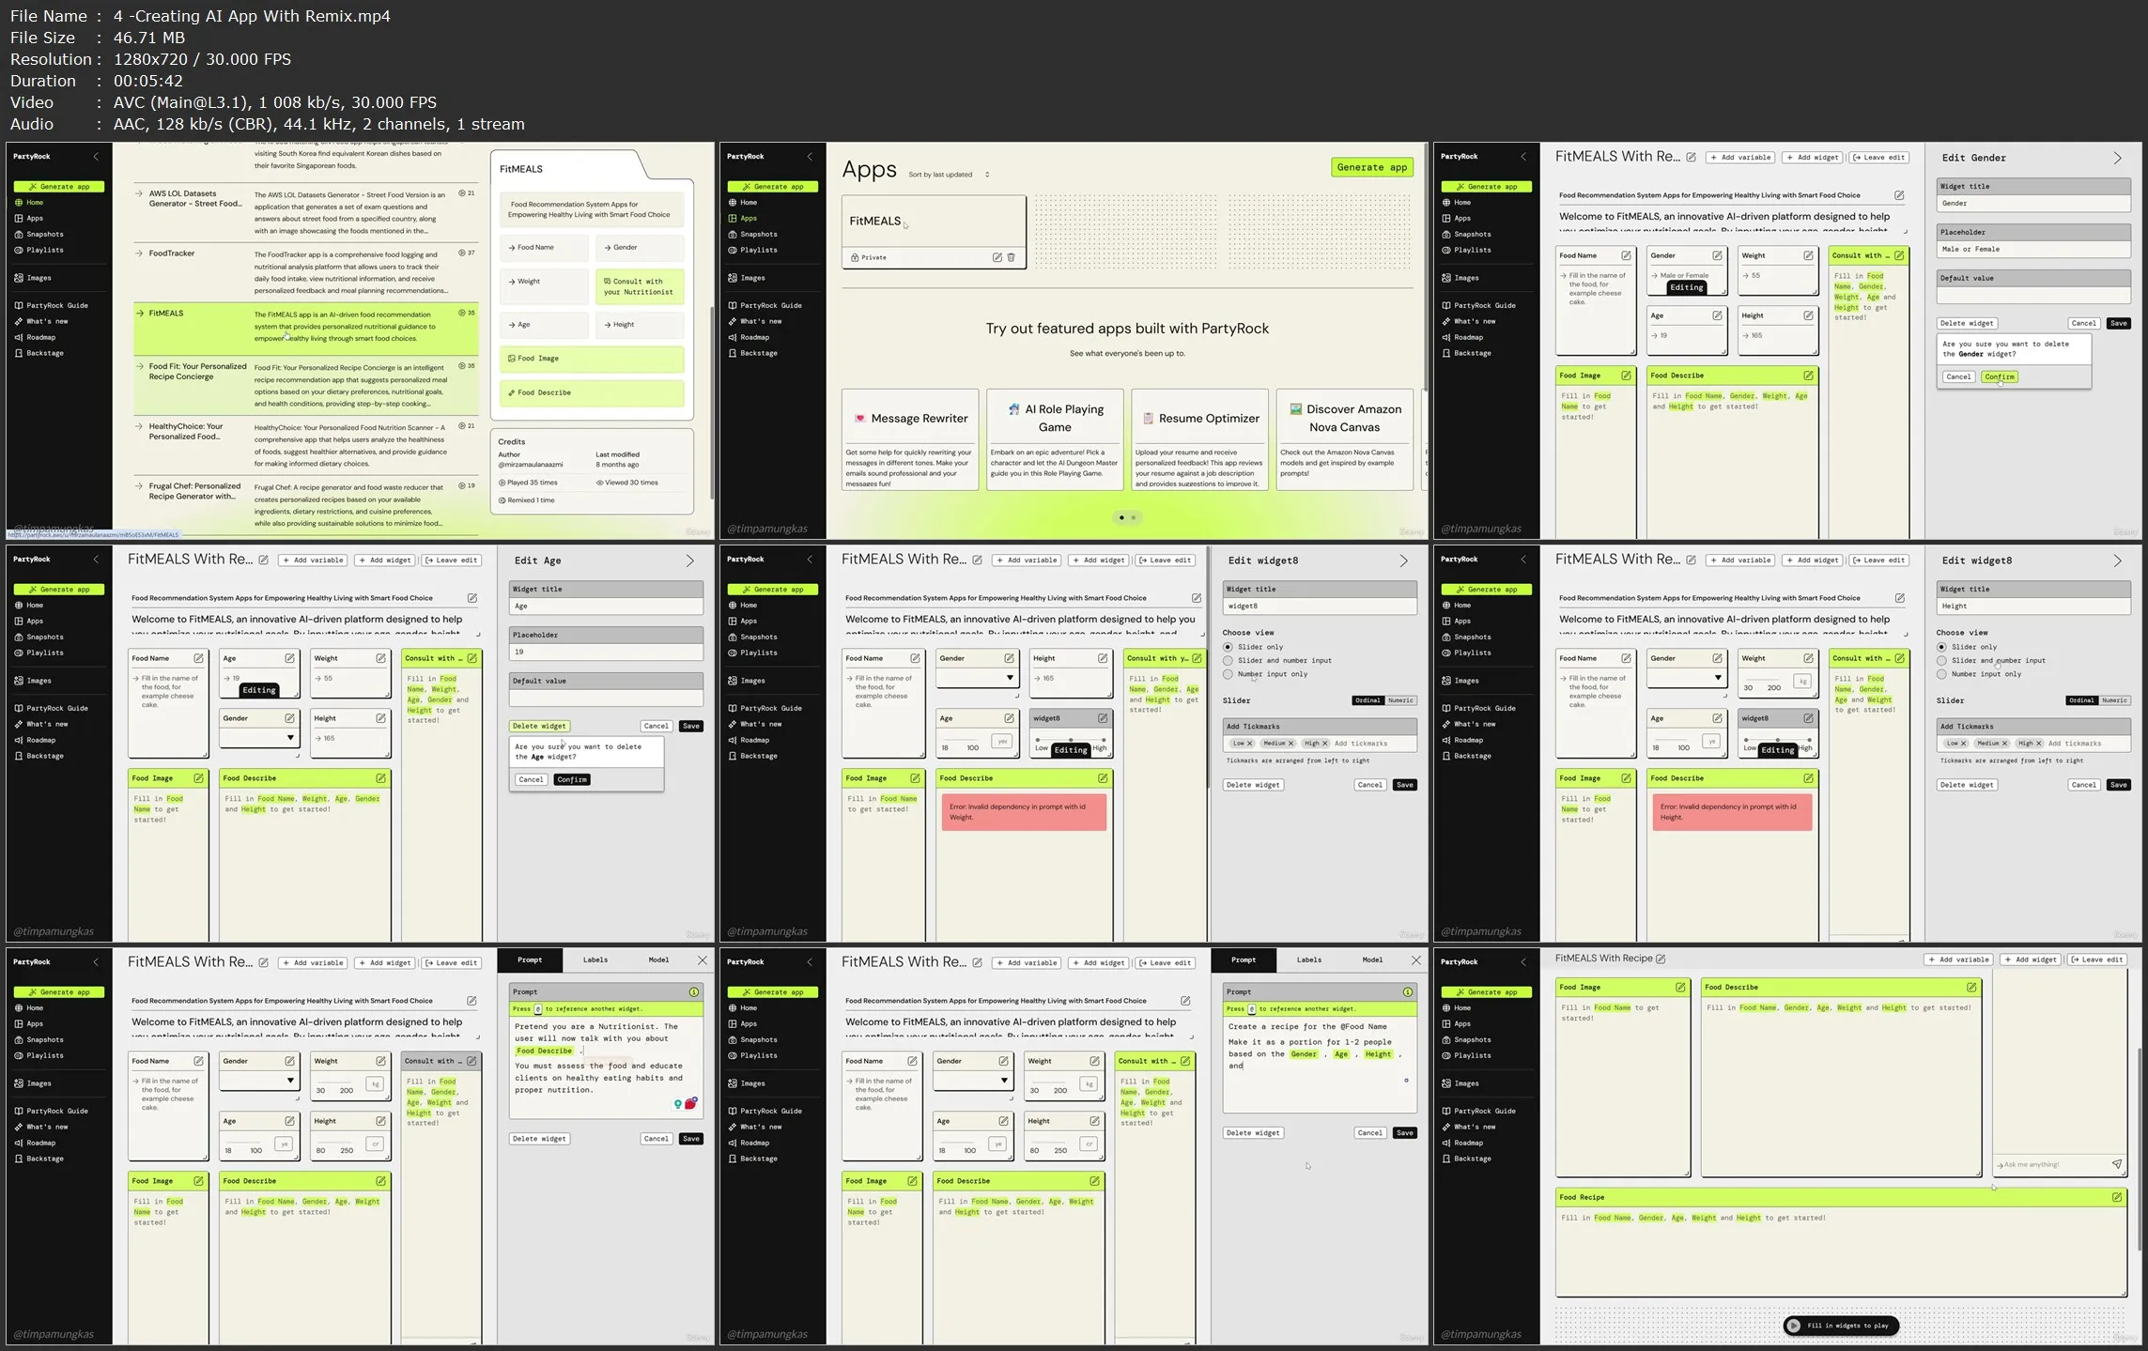2148x1351 pixels.
Task: Click the info icon in the Nutritionist Prompt header
Action: tap(693, 992)
